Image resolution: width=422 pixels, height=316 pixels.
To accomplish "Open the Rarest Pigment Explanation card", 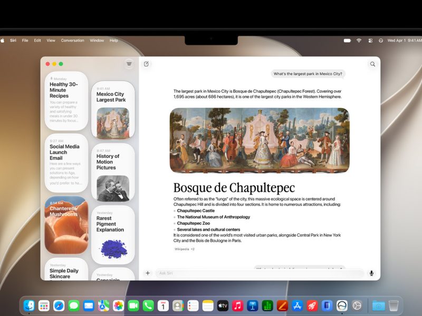I will click(113, 235).
